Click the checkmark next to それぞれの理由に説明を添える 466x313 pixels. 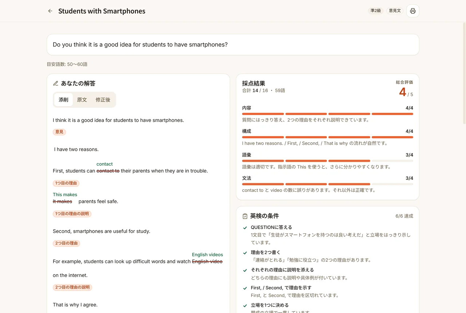[x=245, y=270]
